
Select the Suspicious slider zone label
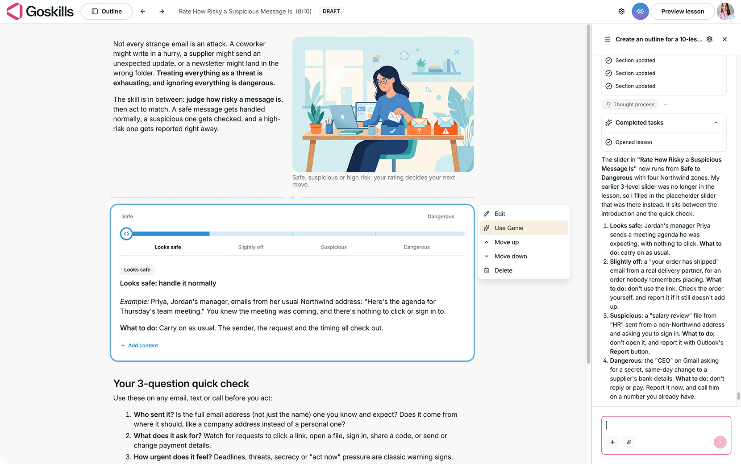click(x=333, y=247)
